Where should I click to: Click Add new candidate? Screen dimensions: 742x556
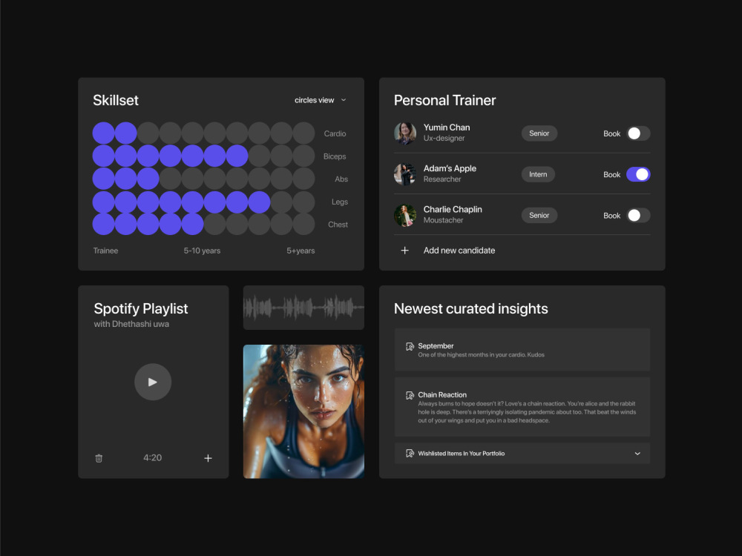click(459, 251)
